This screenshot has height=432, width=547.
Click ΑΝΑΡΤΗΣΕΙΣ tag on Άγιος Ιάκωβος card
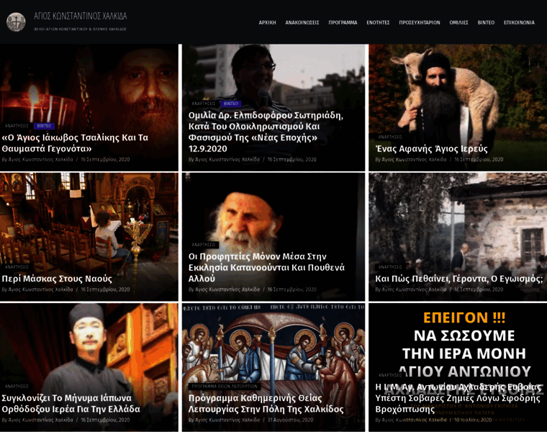tap(17, 125)
